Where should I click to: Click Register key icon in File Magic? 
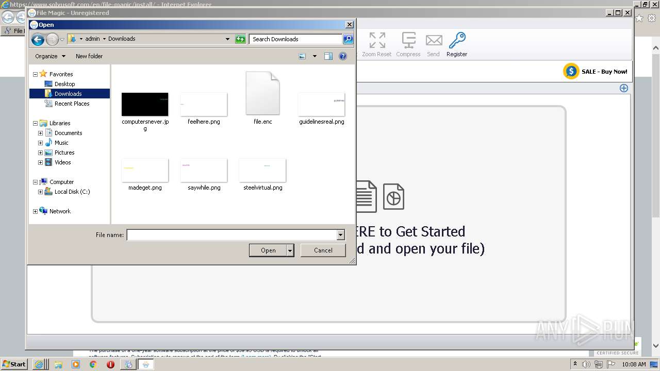tap(457, 44)
